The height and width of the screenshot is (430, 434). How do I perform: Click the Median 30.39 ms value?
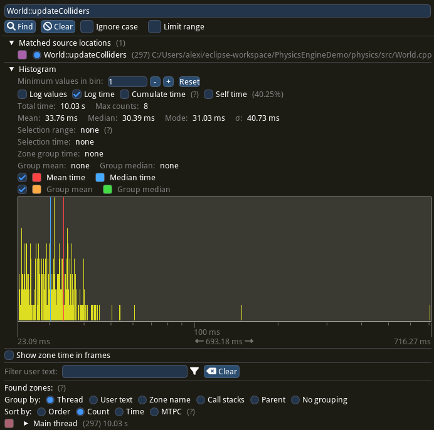click(139, 118)
